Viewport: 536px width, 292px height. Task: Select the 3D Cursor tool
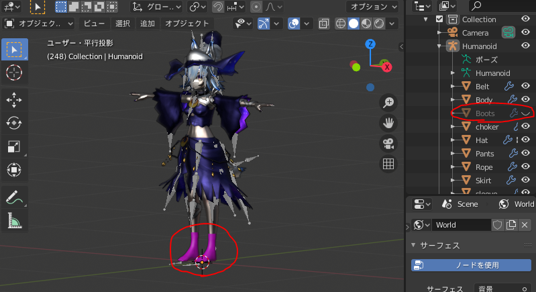14,72
